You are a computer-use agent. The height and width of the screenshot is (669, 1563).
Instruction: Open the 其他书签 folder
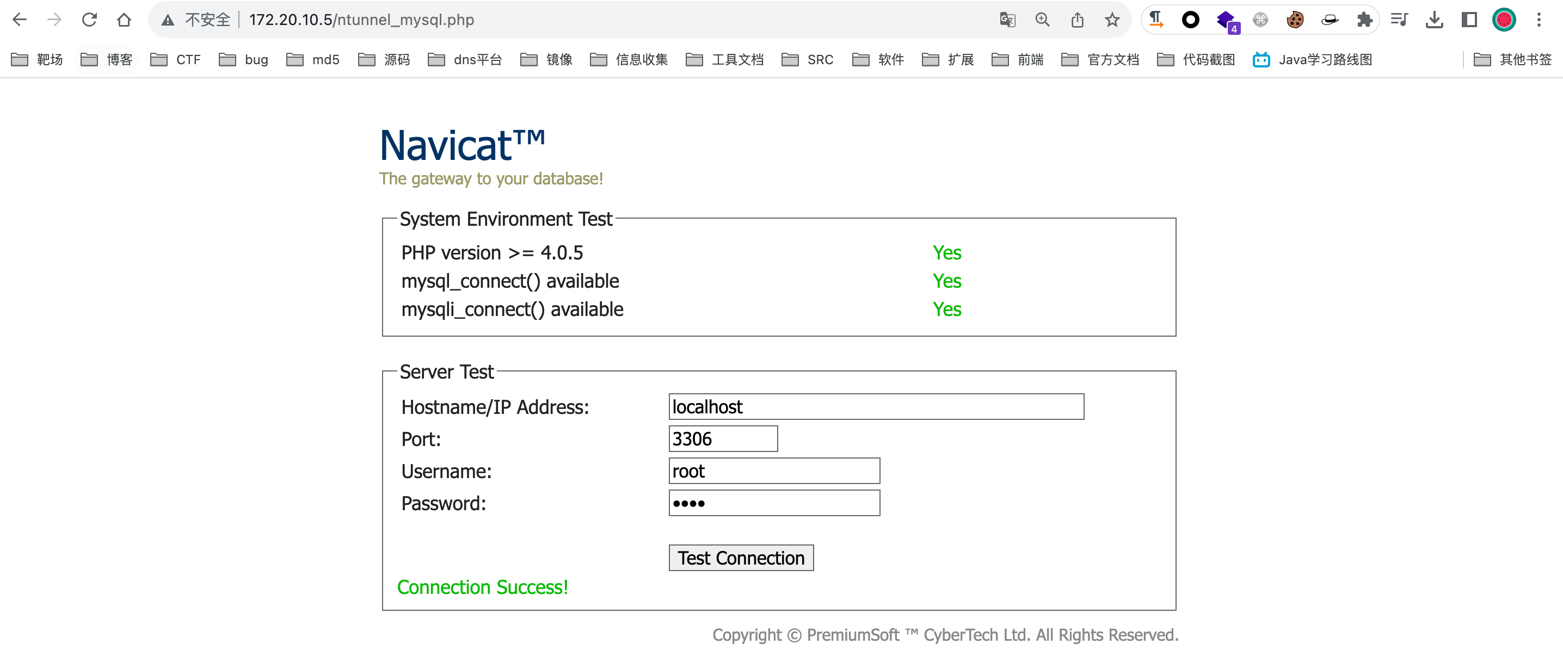click(1513, 59)
